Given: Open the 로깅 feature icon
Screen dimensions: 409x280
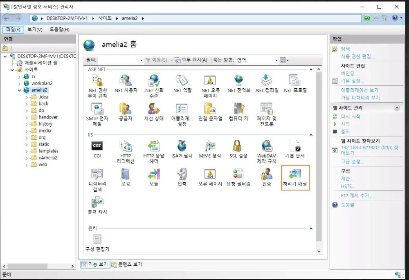Looking at the screenshot, I should (126, 177).
